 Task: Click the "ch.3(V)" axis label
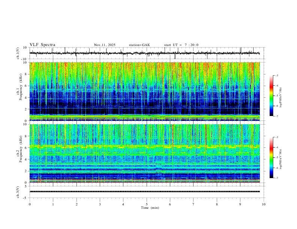click(x=18, y=192)
